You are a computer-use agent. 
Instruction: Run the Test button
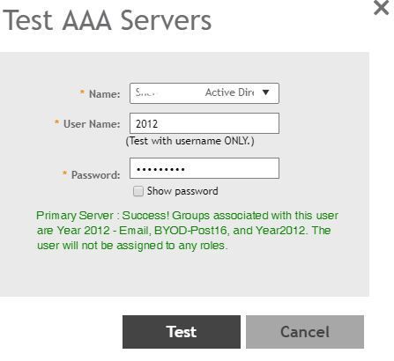tap(182, 332)
